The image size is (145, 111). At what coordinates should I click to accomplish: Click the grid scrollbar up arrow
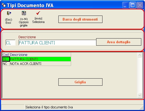point(139,55)
